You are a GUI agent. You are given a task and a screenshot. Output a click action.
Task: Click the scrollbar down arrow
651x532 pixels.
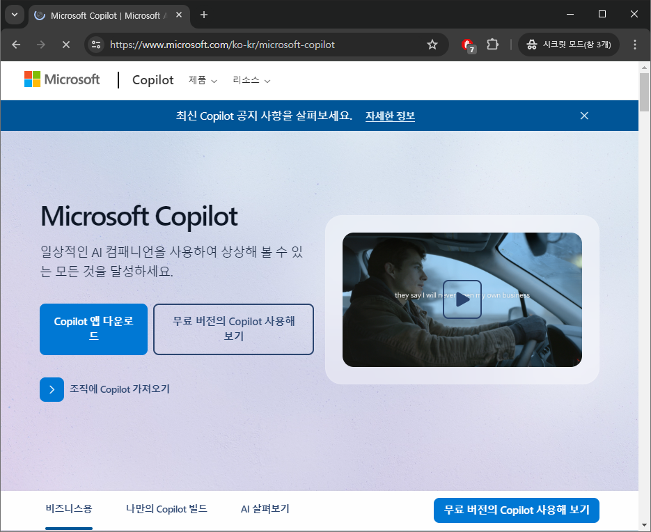pos(644,525)
